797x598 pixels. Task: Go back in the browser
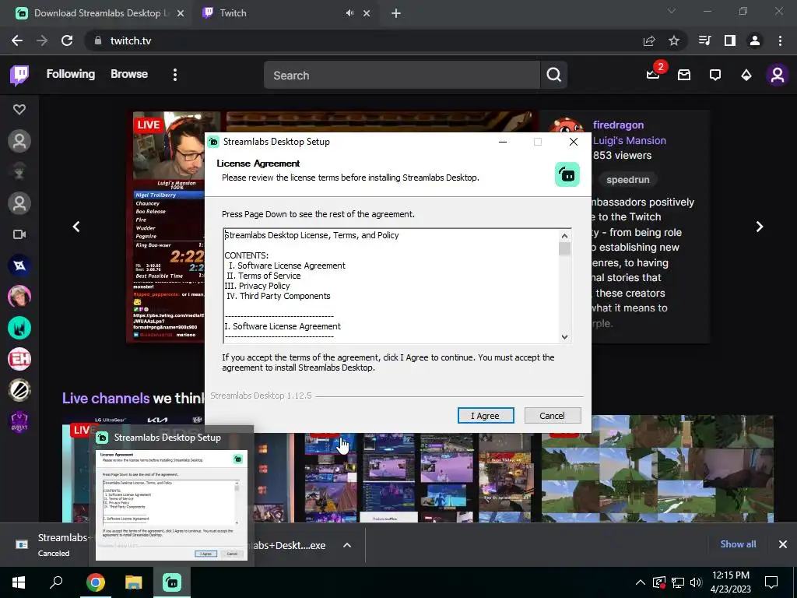[x=17, y=40]
